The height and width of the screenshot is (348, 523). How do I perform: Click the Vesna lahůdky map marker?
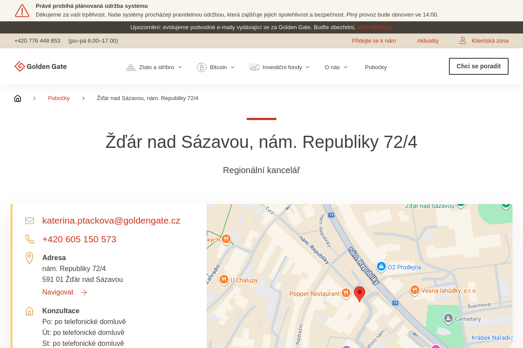[x=414, y=290]
